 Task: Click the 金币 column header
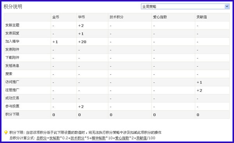coord(56,17)
